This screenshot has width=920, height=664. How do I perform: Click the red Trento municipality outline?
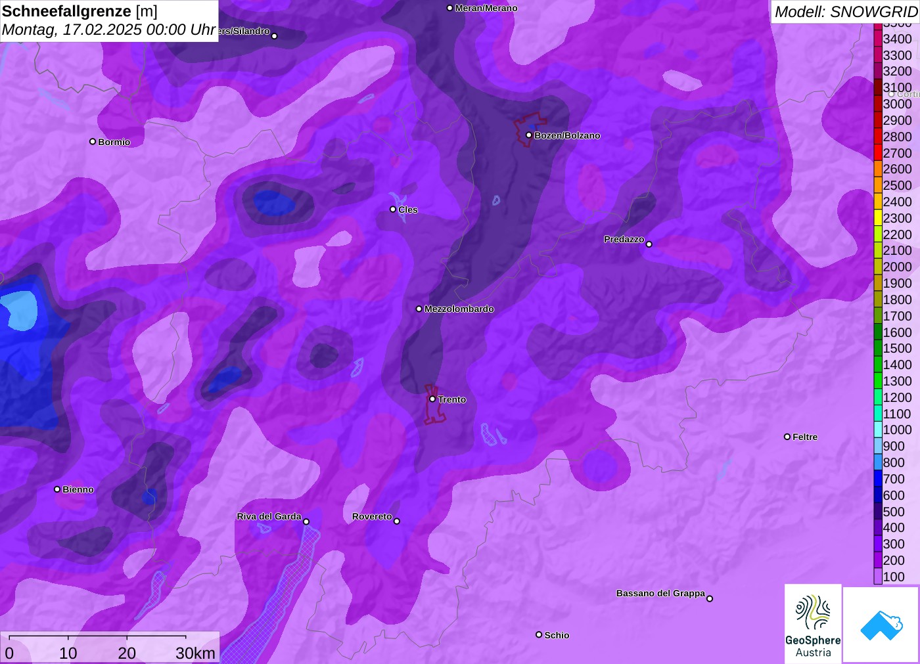tap(434, 405)
